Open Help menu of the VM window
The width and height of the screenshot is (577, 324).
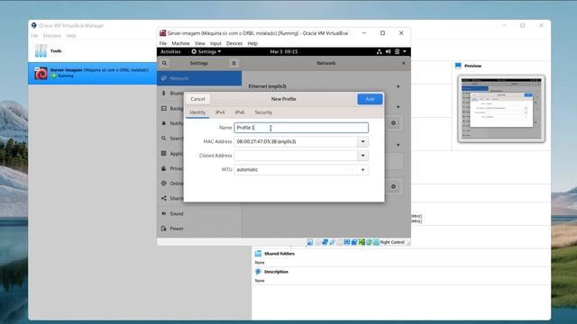[252, 43]
